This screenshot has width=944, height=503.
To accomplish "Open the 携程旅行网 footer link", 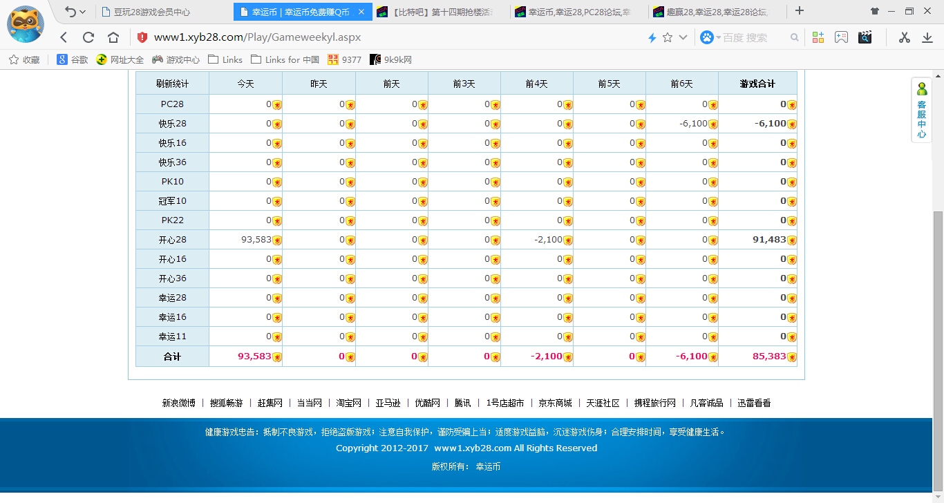I will tap(655, 403).
